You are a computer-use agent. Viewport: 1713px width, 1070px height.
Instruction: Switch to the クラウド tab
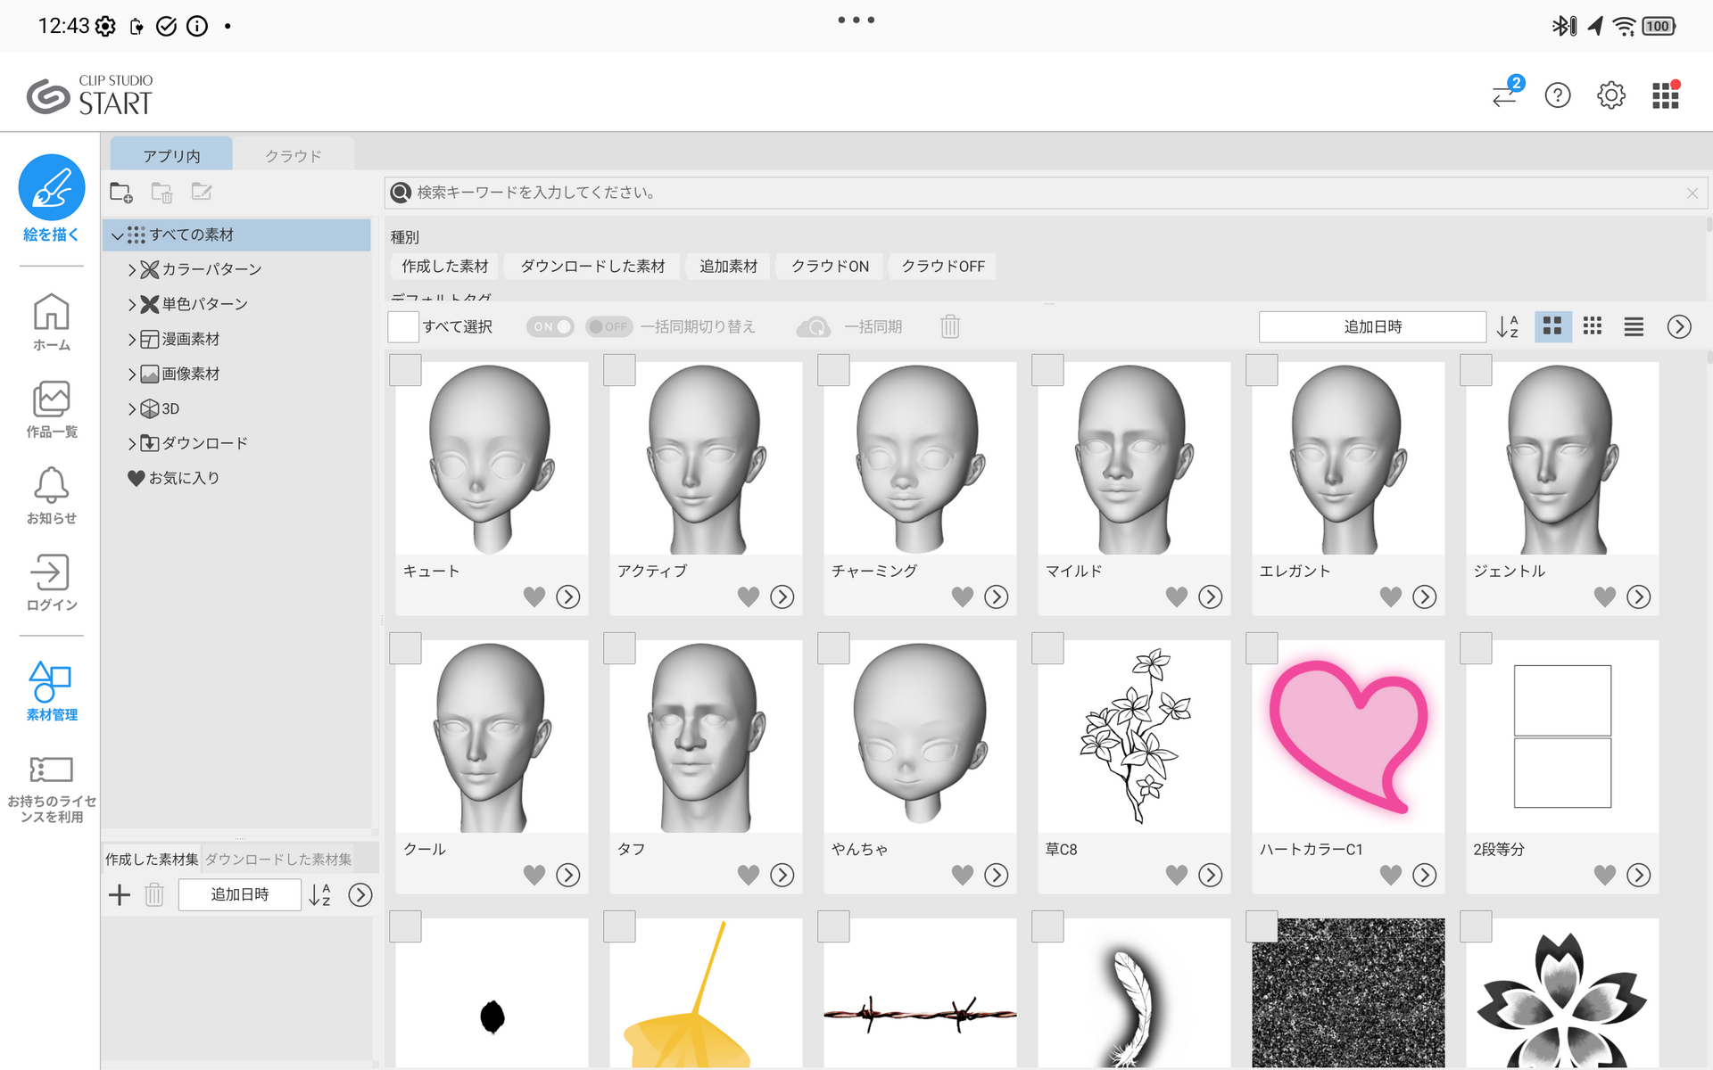click(293, 155)
